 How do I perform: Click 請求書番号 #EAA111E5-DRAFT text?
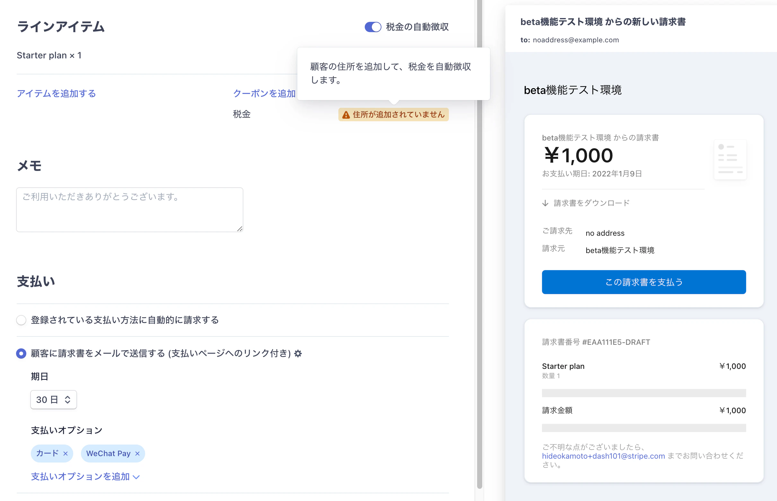coord(596,342)
